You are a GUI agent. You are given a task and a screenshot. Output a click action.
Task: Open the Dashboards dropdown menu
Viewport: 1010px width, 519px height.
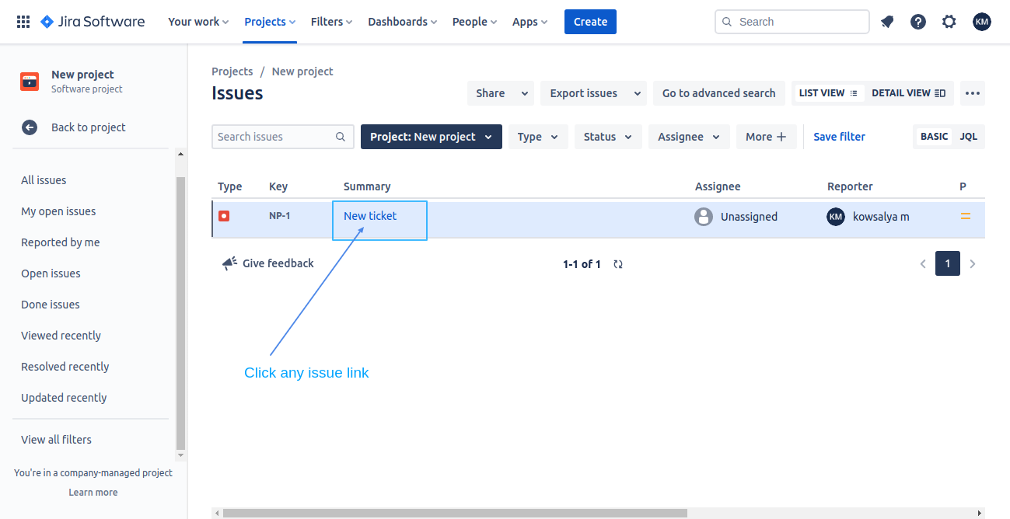(402, 22)
